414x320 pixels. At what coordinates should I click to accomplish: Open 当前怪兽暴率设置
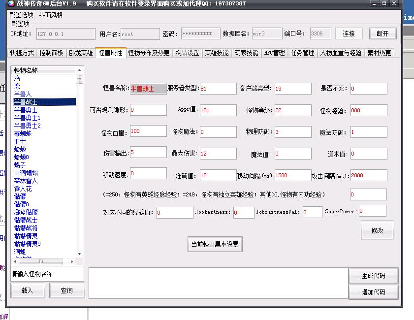215,244
